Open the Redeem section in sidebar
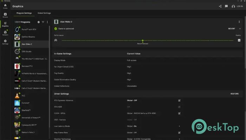Image resolution: width=246 pixels, height=140 pixels. click(5, 33)
